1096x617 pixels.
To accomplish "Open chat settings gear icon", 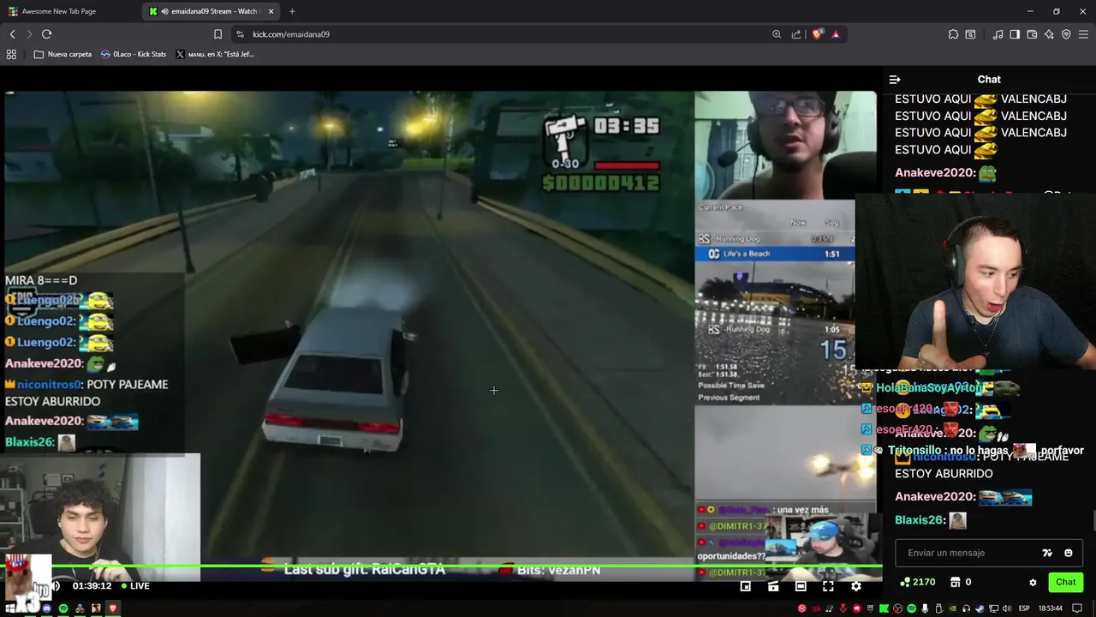I will coord(1033,582).
